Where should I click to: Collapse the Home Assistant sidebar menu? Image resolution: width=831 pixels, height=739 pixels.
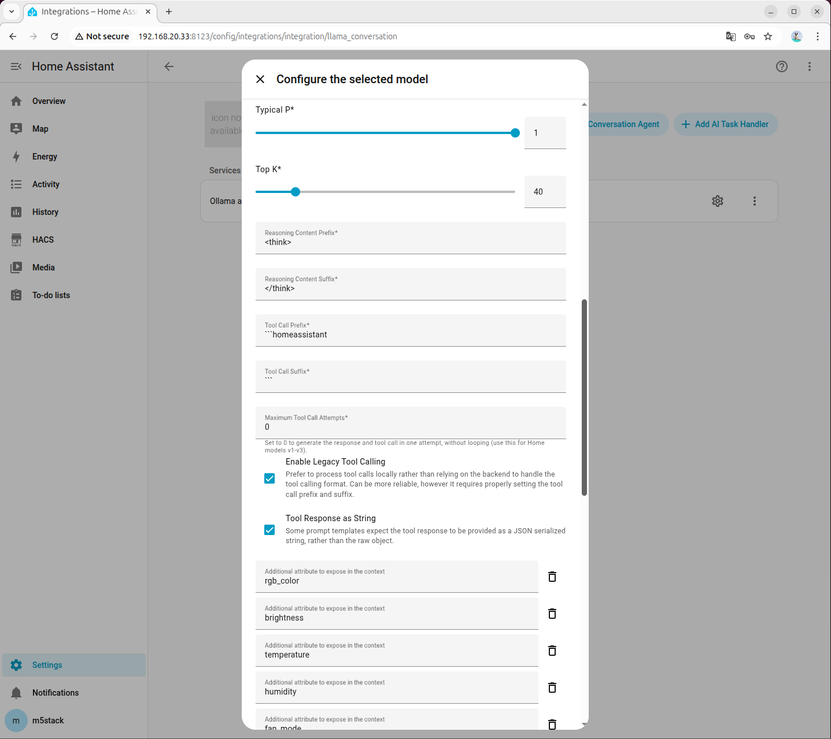coord(16,66)
